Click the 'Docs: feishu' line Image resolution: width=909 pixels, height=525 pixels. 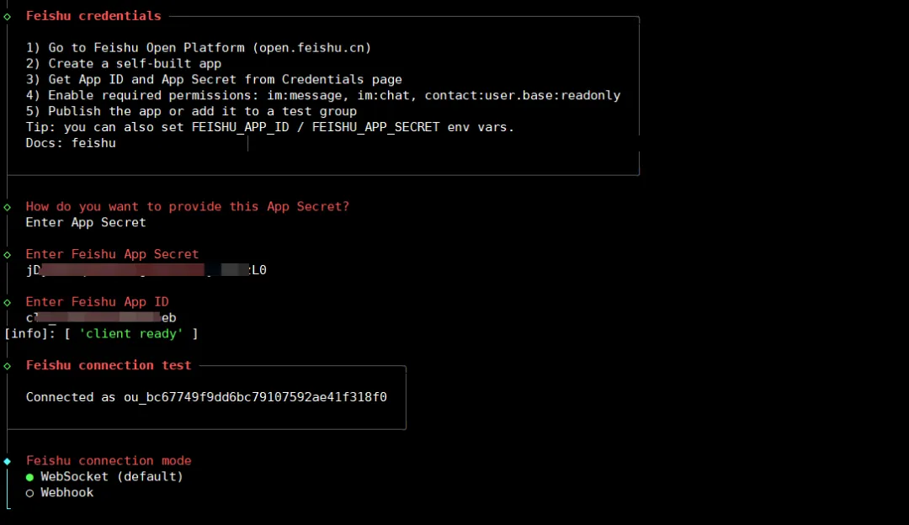tap(71, 143)
